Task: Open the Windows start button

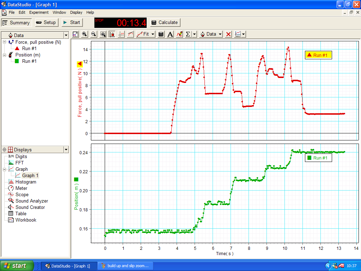Action: [x=17, y=266]
